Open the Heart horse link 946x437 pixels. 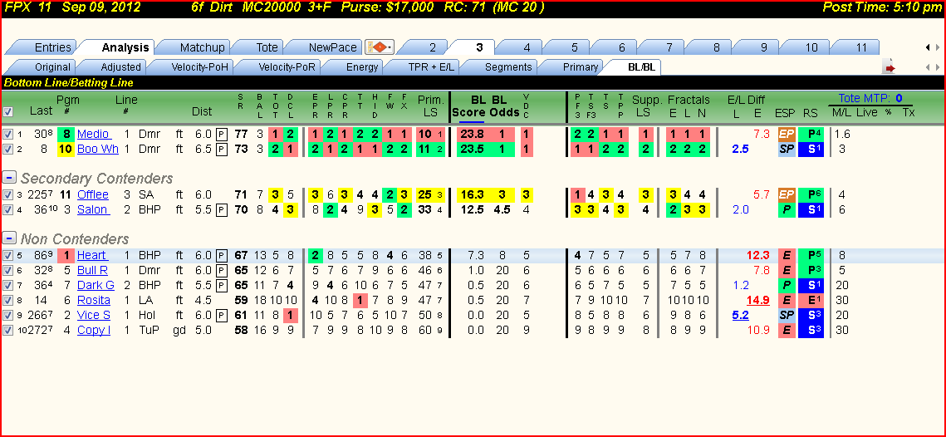click(x=93, y=255)
